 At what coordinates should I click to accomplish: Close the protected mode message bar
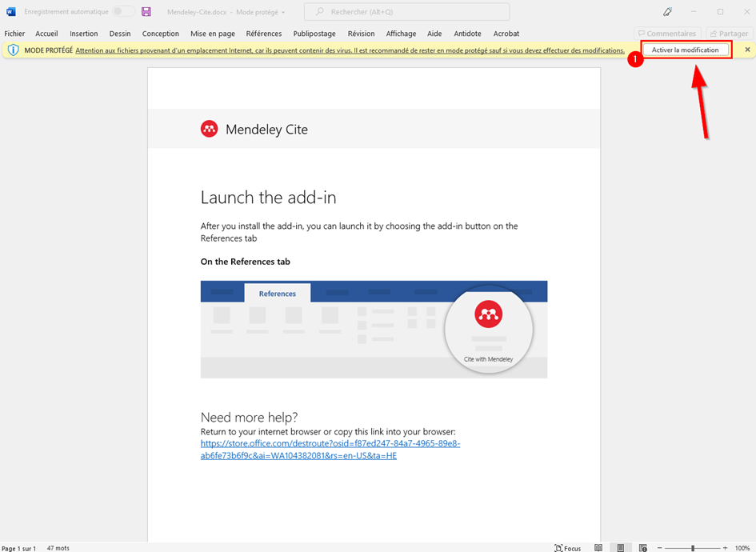[747, 50]
